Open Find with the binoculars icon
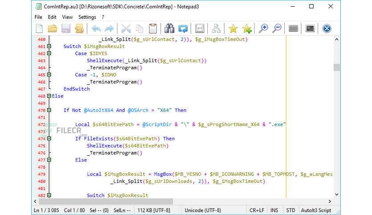Viewport: 372px width, 215px height. coord(170,28)
